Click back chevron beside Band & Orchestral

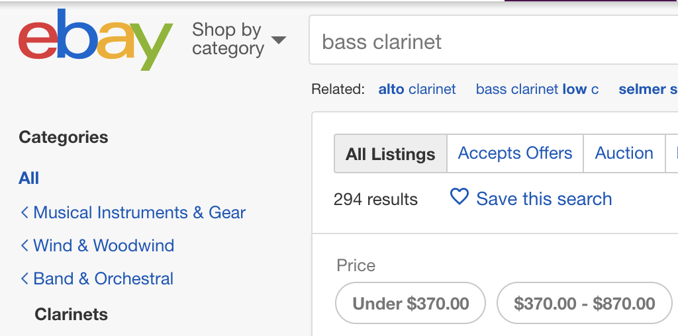[x=24, y=278]
